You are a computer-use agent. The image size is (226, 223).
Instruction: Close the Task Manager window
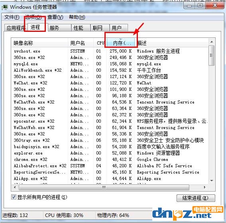coord(215,6)
